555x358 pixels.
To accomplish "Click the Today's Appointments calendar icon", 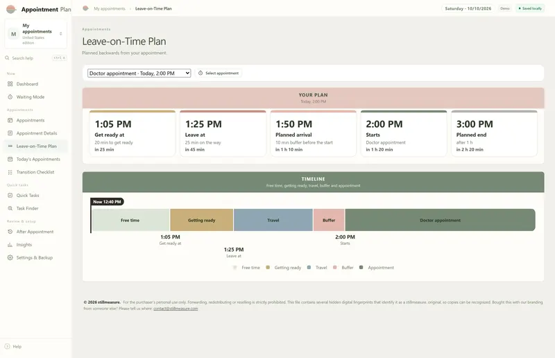I will (x=10, y=159).
